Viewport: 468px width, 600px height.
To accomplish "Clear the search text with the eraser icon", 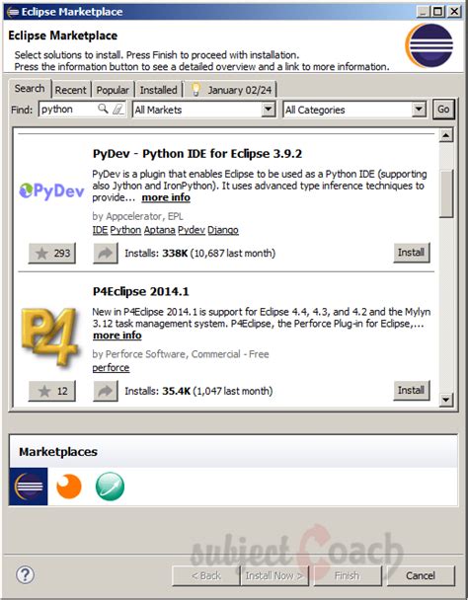I will point(118,110).
